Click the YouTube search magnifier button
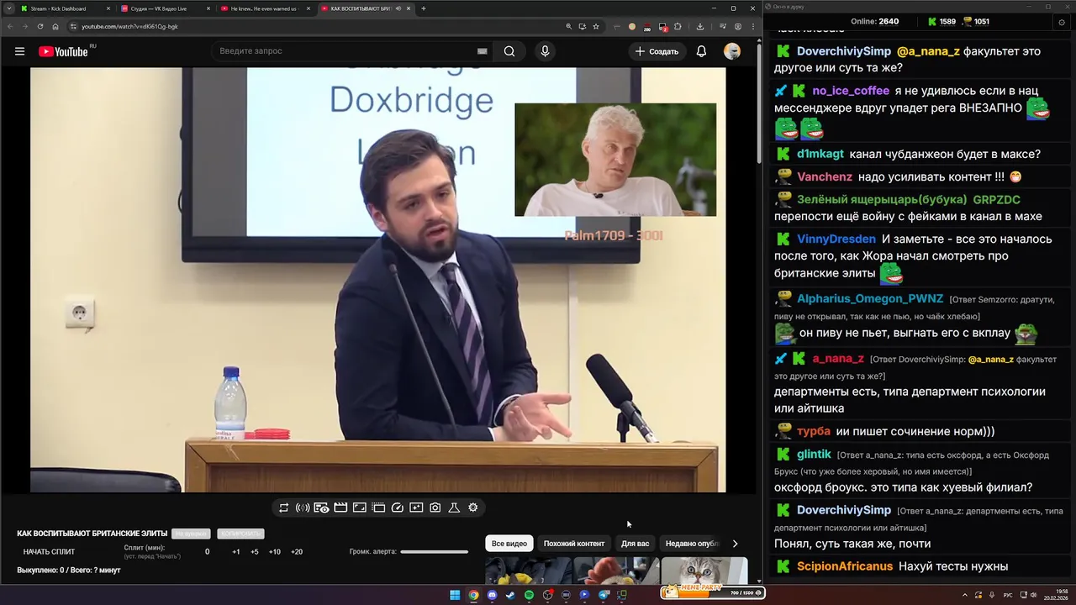 click(509, 51)
